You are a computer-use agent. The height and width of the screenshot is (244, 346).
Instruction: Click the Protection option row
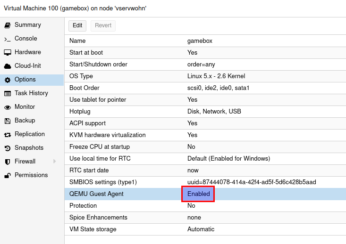[x=205, y=206]
